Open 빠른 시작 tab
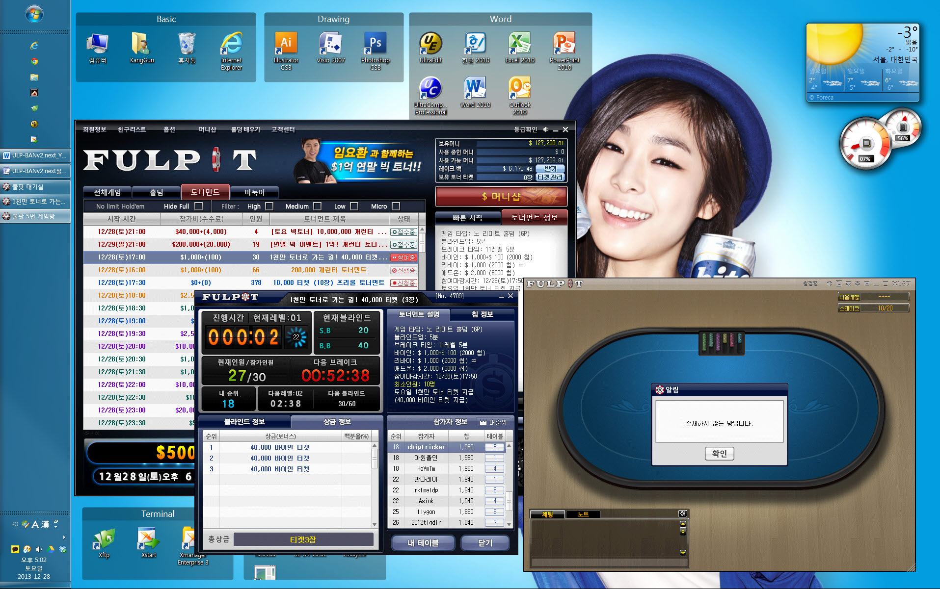Screen dimensions: 940x589 (467, 218)
